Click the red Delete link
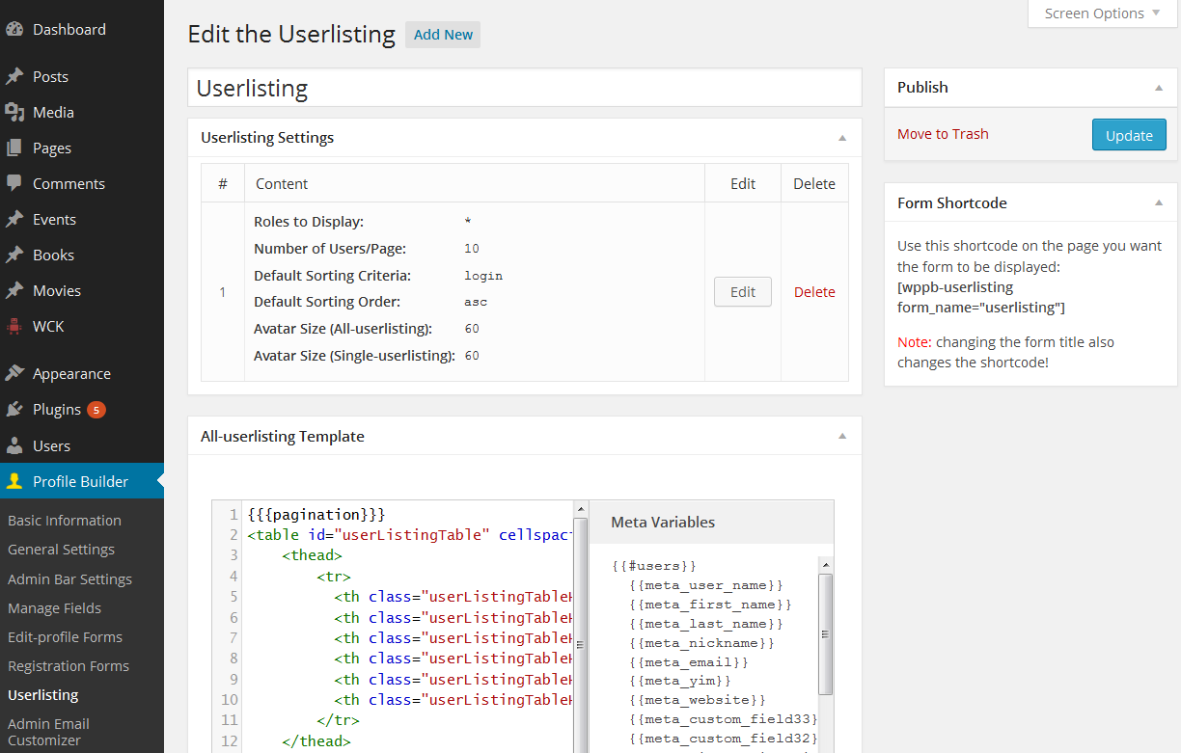Screen dimensions: 1181x753 (x=814, y=292)
